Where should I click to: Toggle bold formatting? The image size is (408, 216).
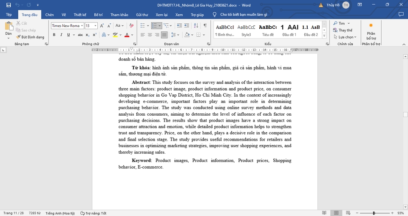[54, 35]
